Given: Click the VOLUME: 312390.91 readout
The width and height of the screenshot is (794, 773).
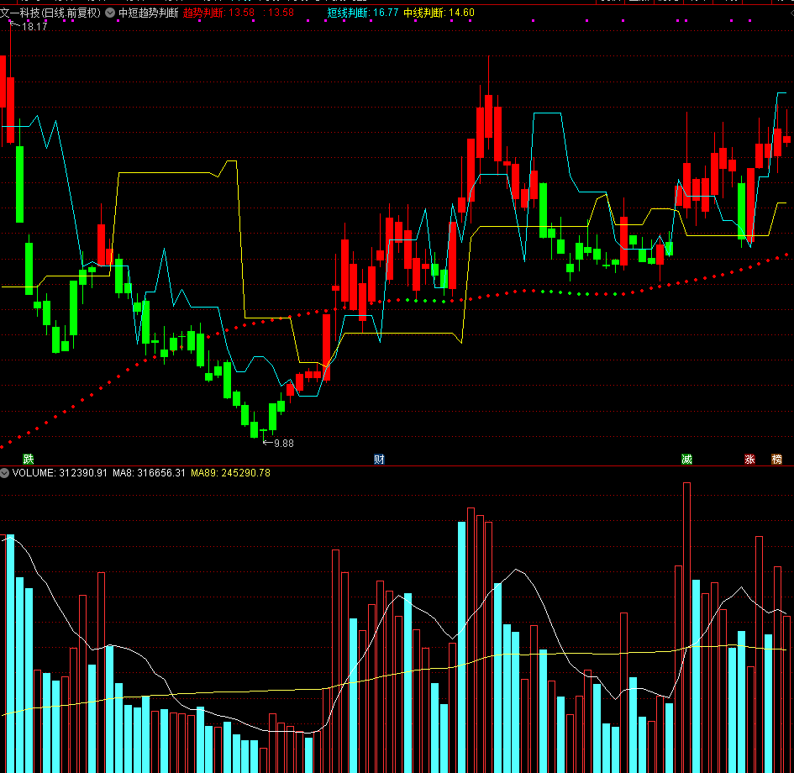Looking at the screenshot, I should click(60, 473).
